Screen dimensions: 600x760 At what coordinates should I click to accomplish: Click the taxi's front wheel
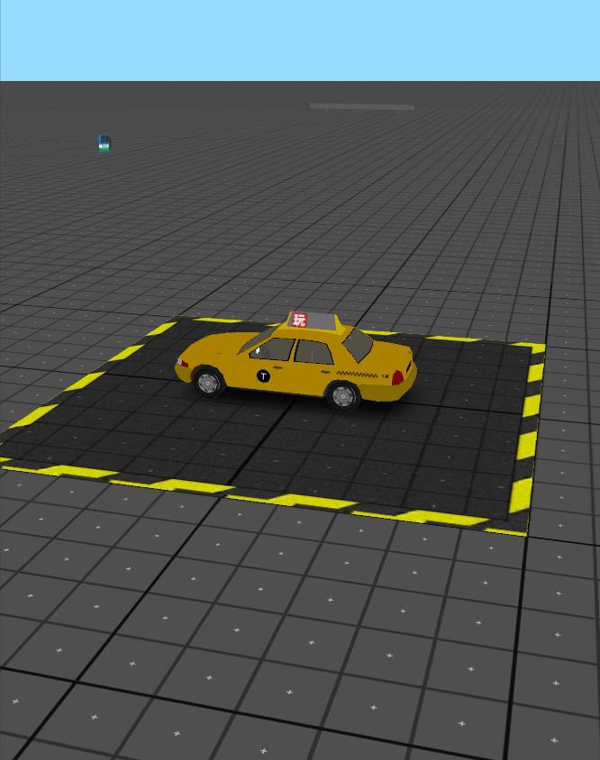point(208,382)
